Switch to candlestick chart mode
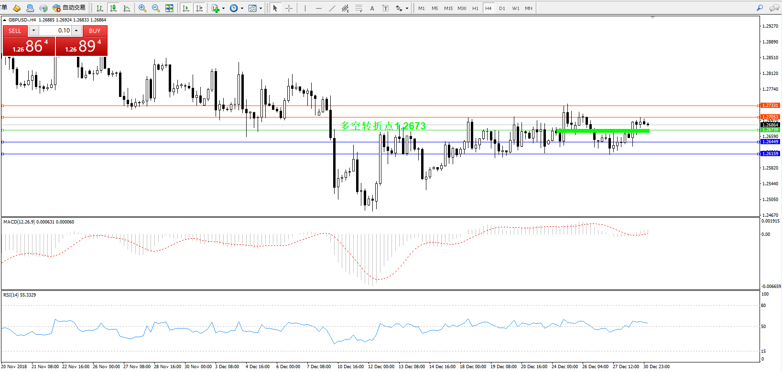This screenshot has width=782, height=372. click(113, 8)
